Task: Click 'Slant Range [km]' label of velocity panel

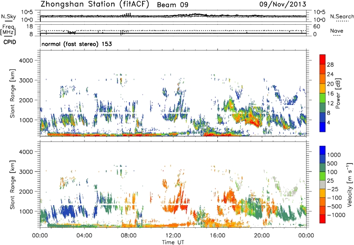Action: tap(12, 185)
